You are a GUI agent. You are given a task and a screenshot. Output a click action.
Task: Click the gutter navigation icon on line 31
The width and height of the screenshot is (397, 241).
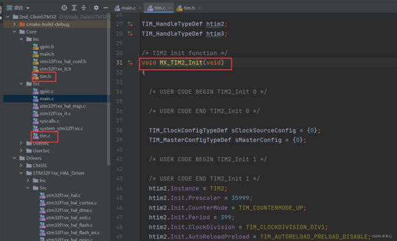(x=130, y=63)
